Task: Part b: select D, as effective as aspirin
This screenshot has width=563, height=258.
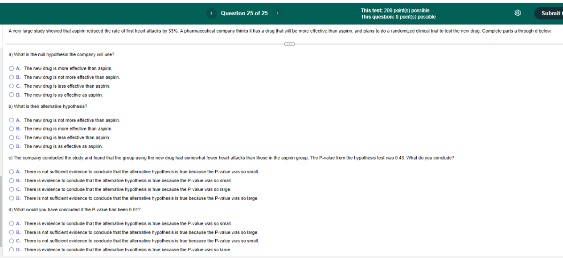Action: point(12,146)
